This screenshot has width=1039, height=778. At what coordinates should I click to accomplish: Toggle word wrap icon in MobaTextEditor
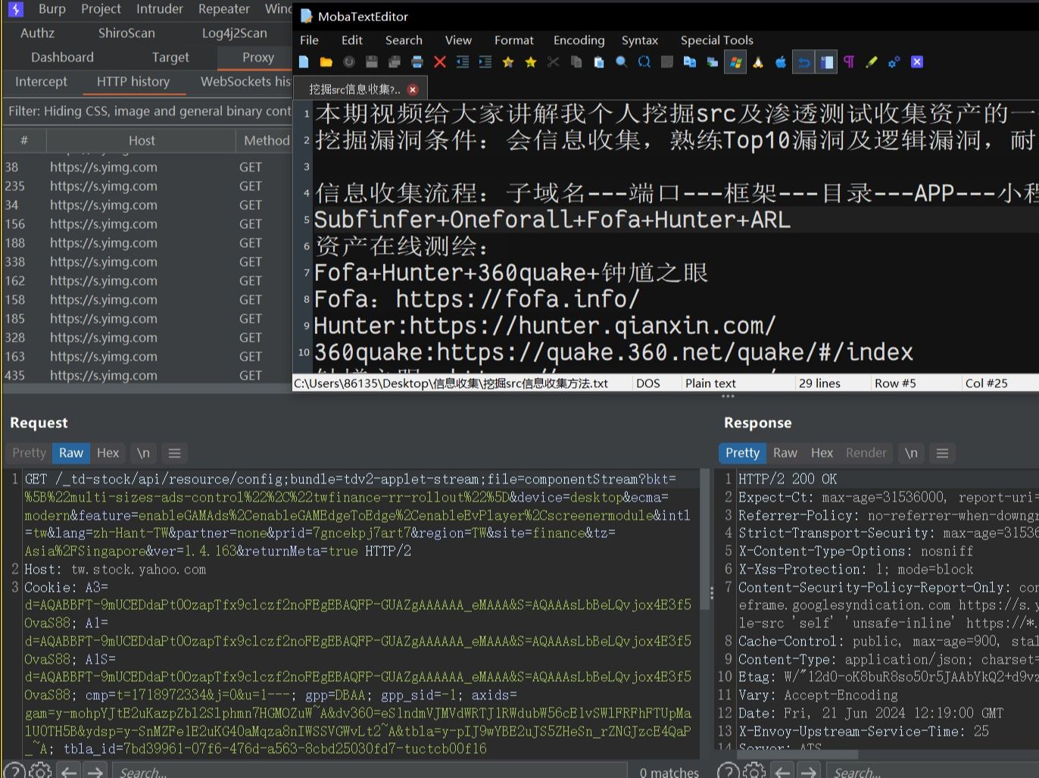(803, 62)
